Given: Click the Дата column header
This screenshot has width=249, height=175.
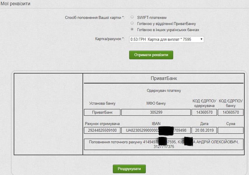Looking at the screenshot, I should (204, 124).
